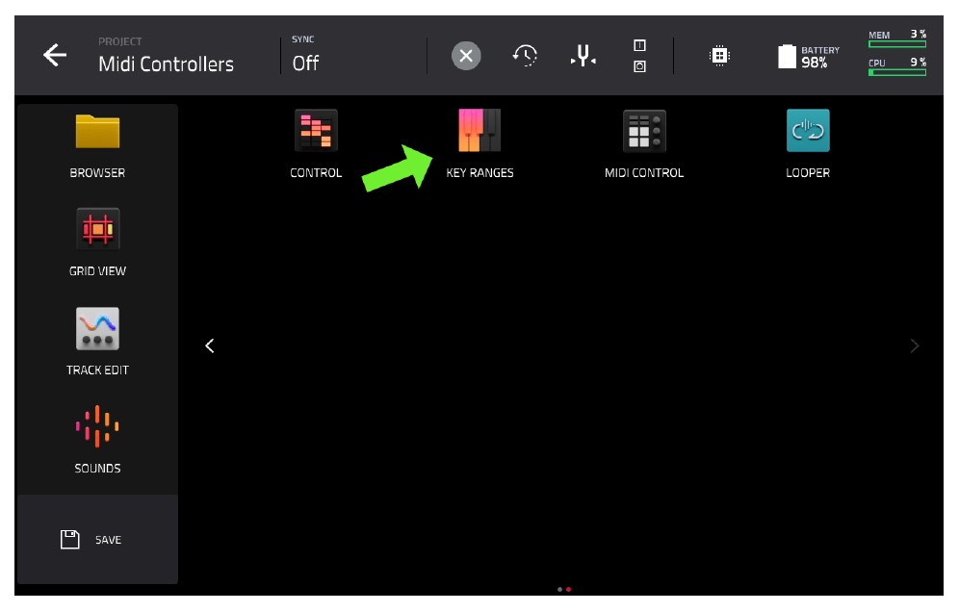
Task: Click the battery status icon
Action: 787,56
